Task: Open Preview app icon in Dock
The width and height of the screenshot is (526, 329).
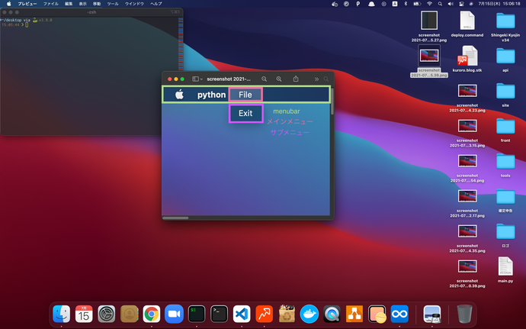Action: pos(432,314)
